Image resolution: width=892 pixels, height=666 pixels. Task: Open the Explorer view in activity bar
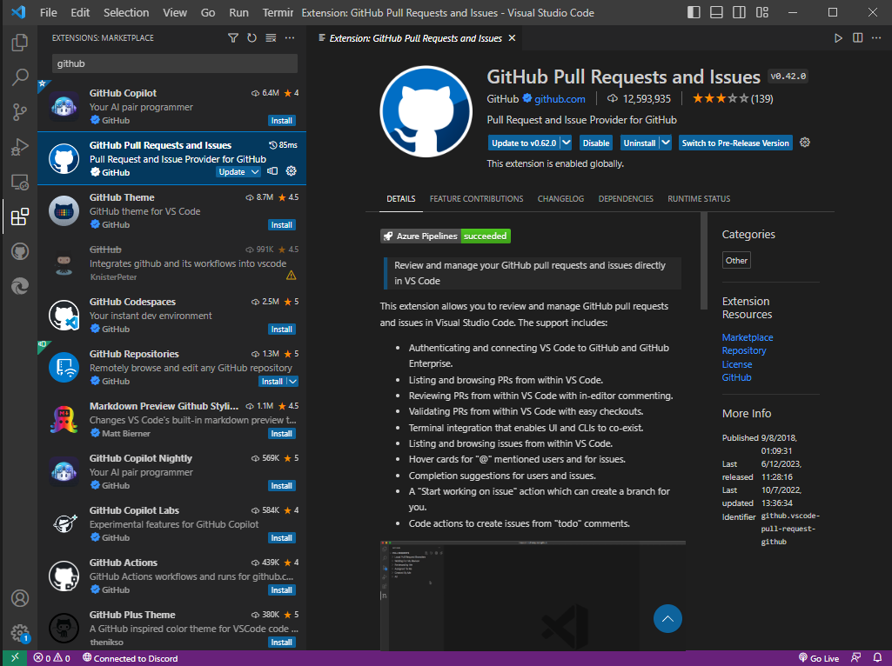point(20,43)
